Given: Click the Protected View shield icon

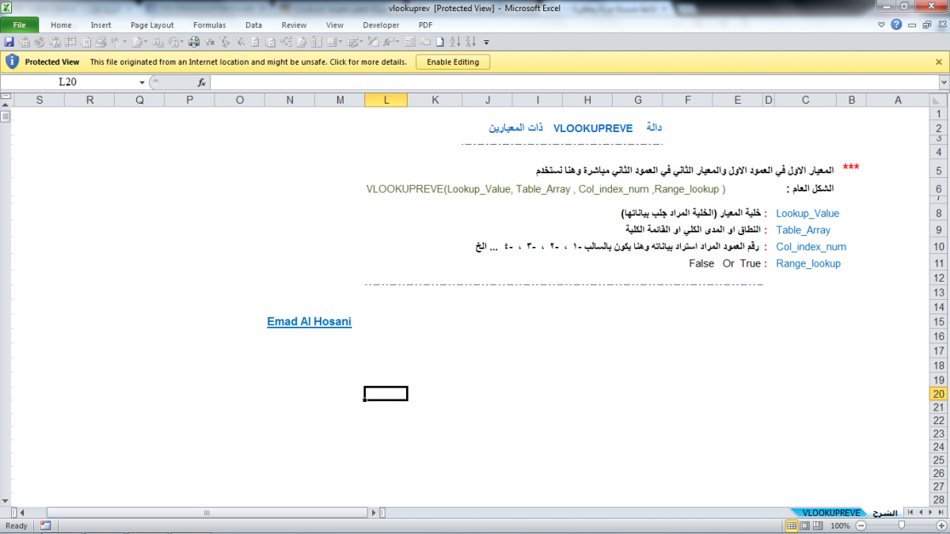Looking at the screenshot, I should (12, 62).
